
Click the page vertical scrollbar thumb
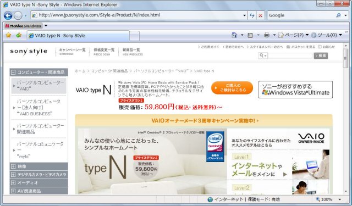point(346,58)
